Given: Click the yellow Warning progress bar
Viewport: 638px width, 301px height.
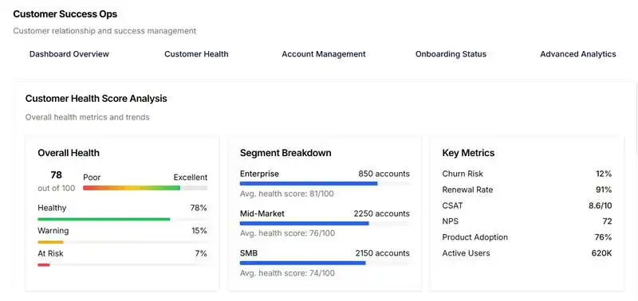Looking at the screenshot, I should pos(123,242).
